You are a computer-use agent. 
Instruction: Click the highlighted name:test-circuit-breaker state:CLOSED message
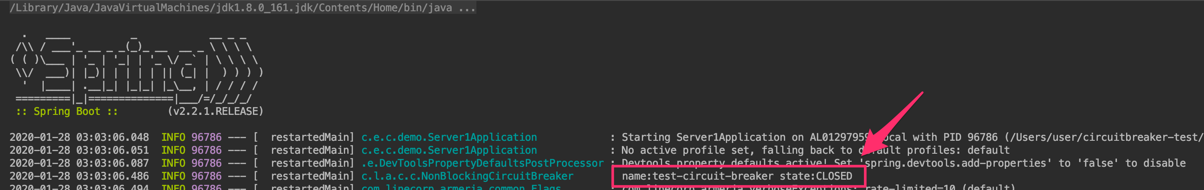pos(737,177)
